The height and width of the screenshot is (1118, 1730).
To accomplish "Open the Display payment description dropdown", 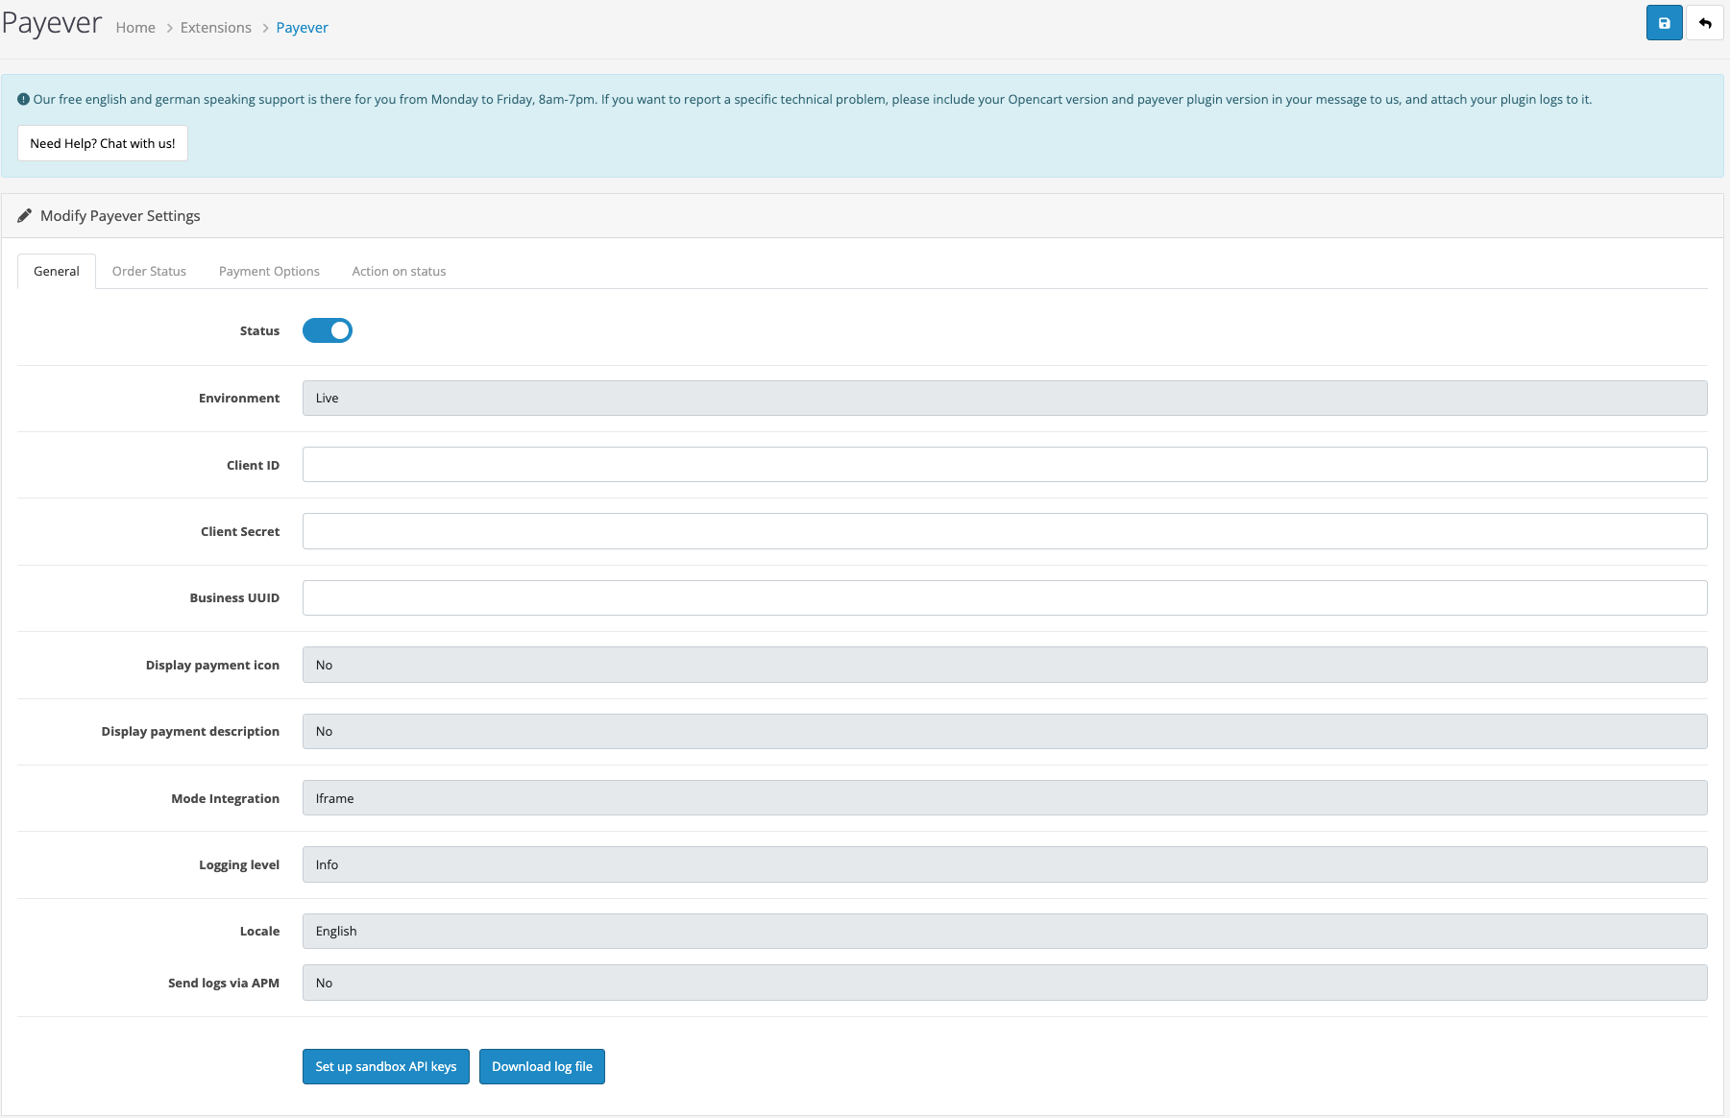I will [1005, 731].
